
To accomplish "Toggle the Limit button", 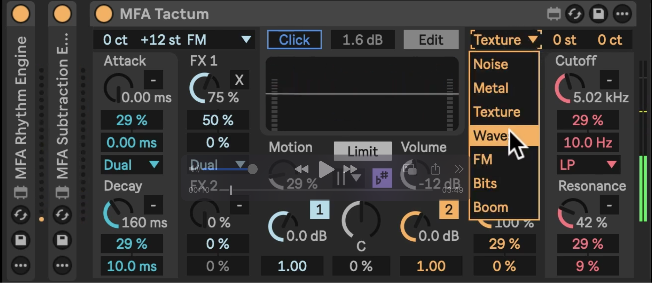I will (363, 151).
